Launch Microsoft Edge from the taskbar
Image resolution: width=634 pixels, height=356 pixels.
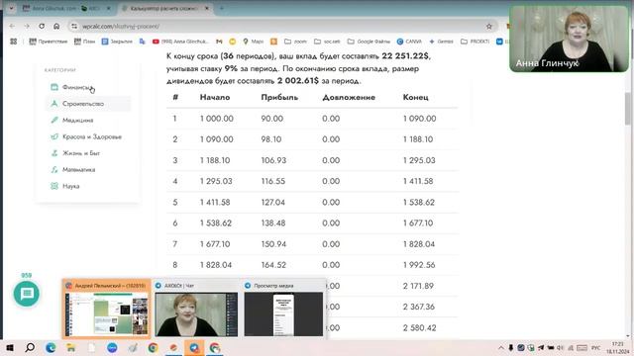tap(51, 347)
